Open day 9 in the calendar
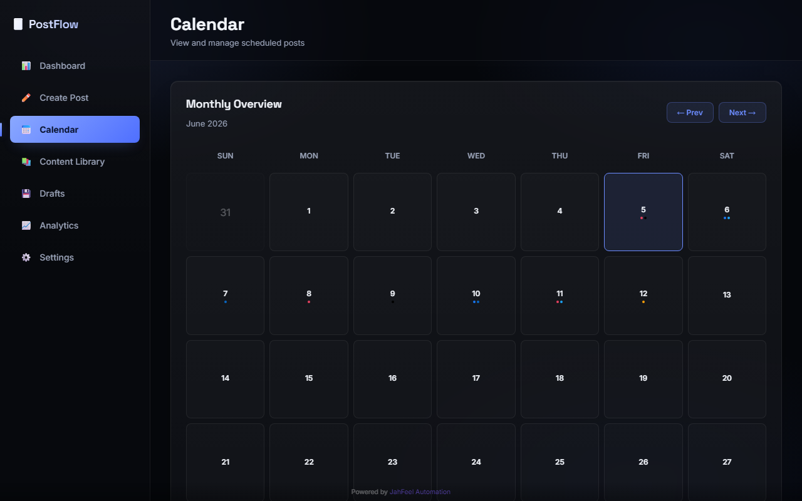802x501 pixels. coord(392,296)
